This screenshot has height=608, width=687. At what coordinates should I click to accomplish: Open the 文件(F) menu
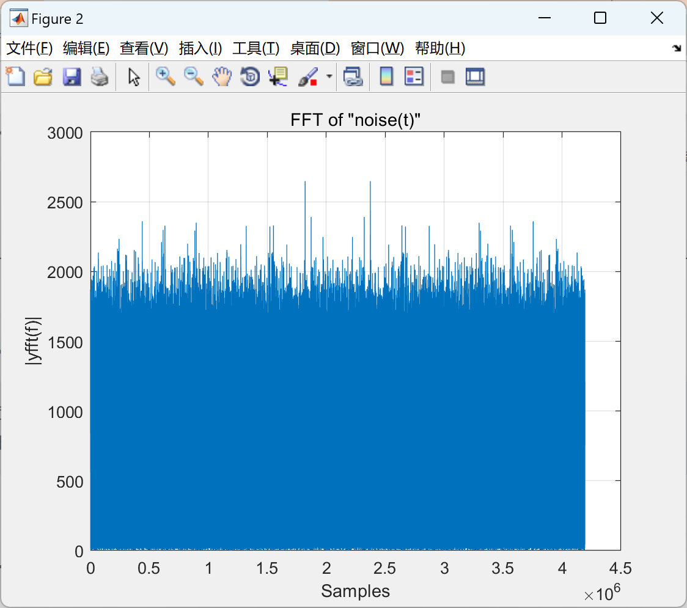[x=29, y=48]
